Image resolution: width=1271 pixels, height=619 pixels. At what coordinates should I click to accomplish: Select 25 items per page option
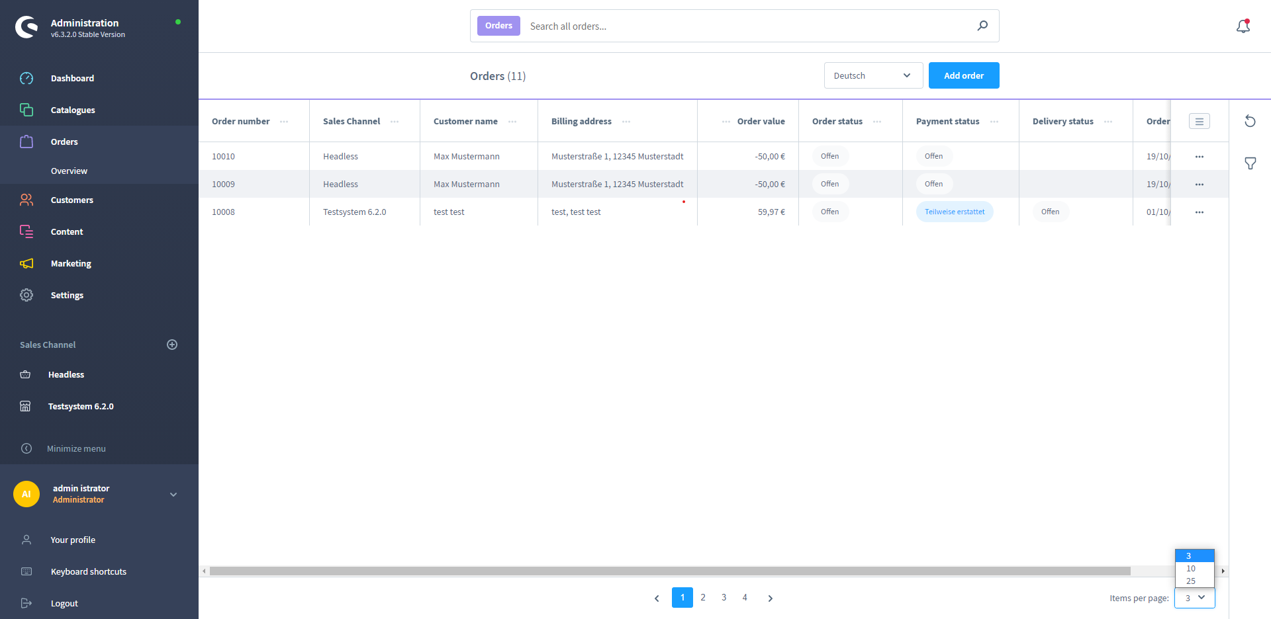[x=1191, y=581]
